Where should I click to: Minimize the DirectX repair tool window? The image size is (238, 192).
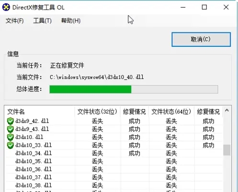pos(183,7)
